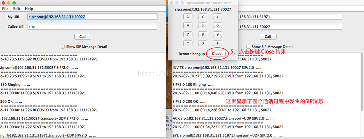Zoom the left window with green button
This screenshot has height=139, width=364.
pos(14,3)
